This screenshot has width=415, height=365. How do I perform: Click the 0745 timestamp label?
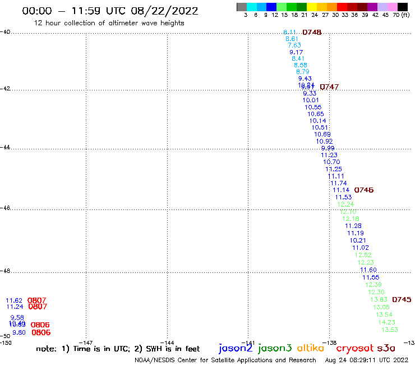coord(402,299)
